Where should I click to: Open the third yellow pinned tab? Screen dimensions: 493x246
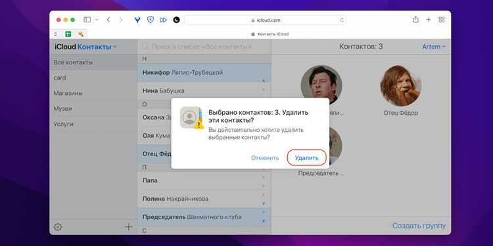(x=81, y=34)
